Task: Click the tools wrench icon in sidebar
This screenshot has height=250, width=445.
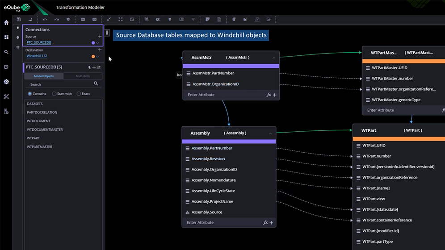Action: click(x=6, y=96)
